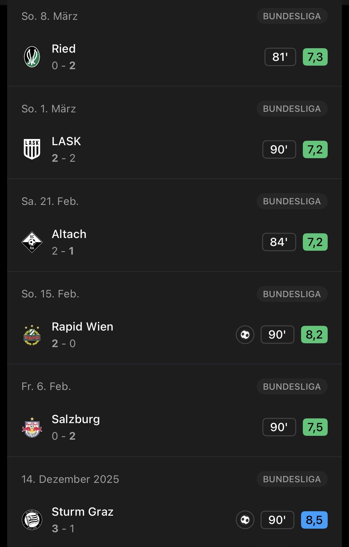Viewport: 349px width, 547px height.
Task: Click the Rapid Wien club crest
Action: click(x=32, y=335)
